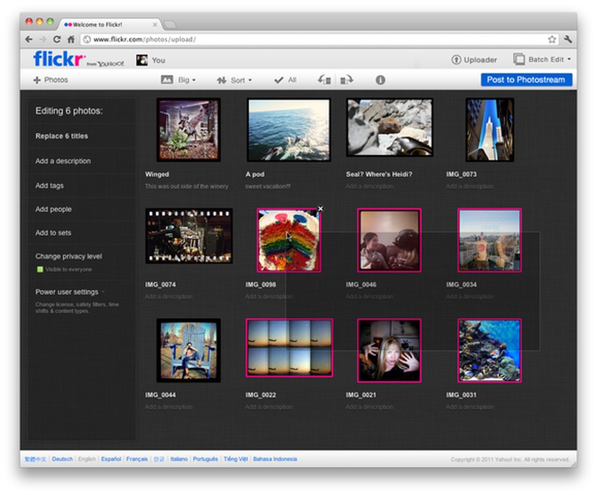This screenshot has width=597, height=495.
Task: Select the rotate counterclockwise icon
Action: (x=324, y=79)
